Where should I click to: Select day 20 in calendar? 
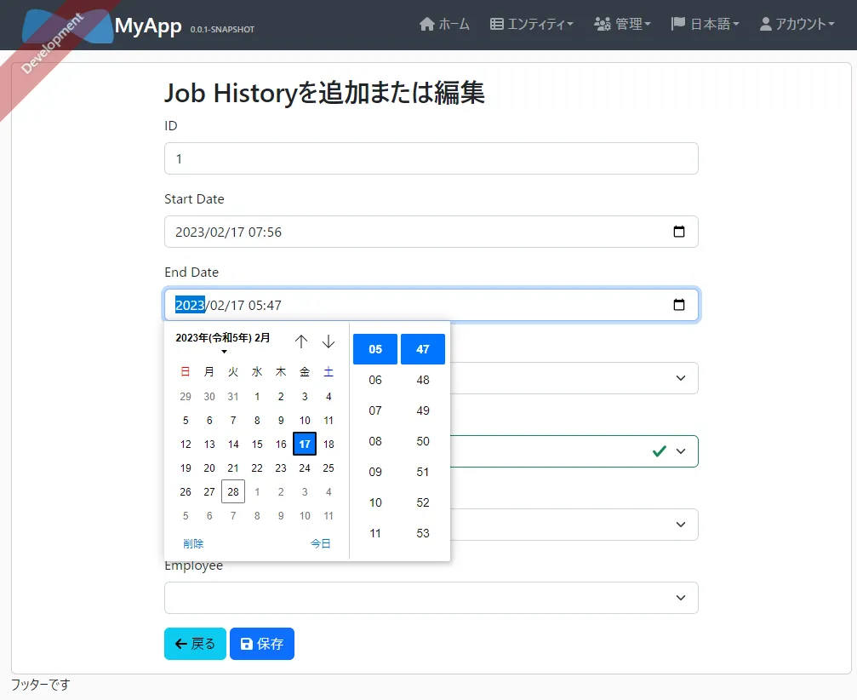(209, 468)
